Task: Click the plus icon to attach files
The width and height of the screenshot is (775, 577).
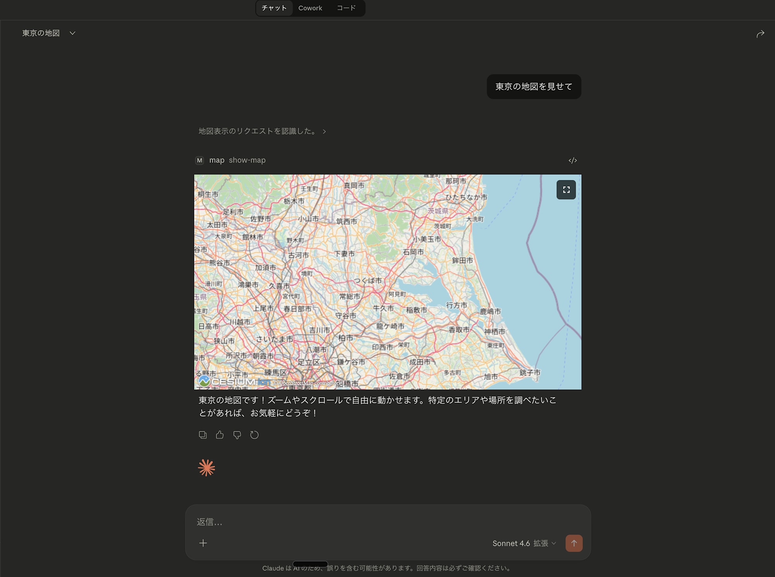Action: [x=203, y=543]
